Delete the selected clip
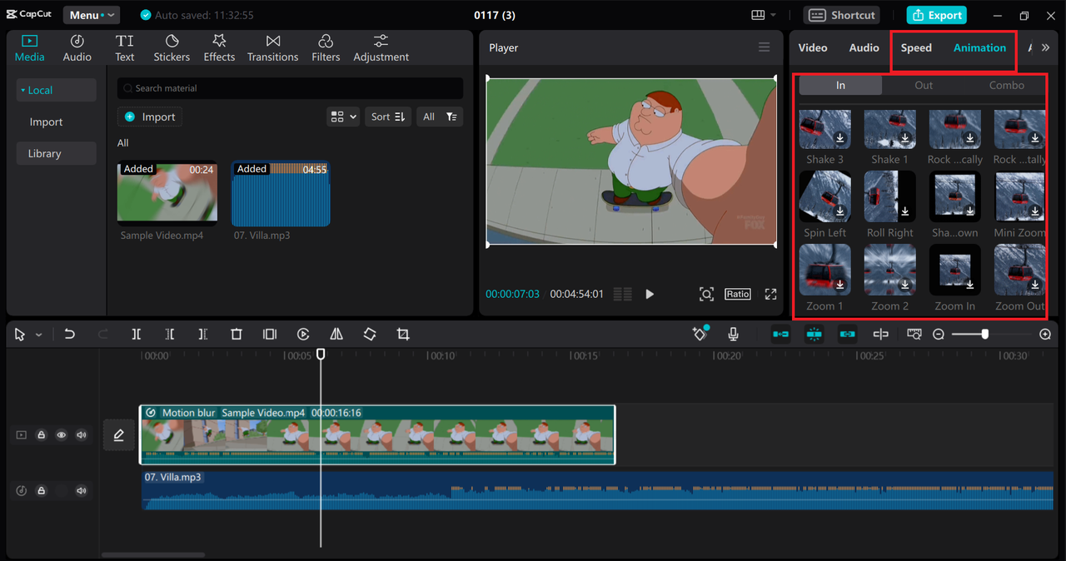 (x=237, y=334)
